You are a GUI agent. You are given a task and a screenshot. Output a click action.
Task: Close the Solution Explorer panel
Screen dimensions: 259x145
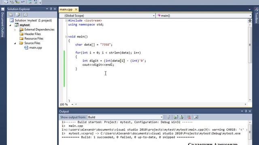pos(55,9)
